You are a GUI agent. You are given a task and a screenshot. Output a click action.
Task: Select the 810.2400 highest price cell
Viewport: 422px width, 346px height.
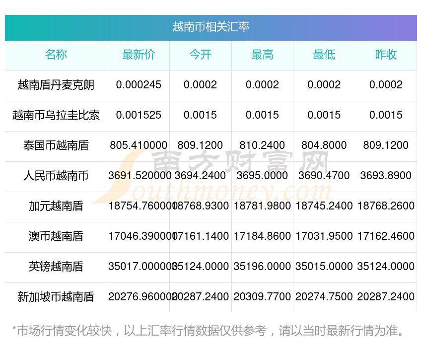click(262, 145)
